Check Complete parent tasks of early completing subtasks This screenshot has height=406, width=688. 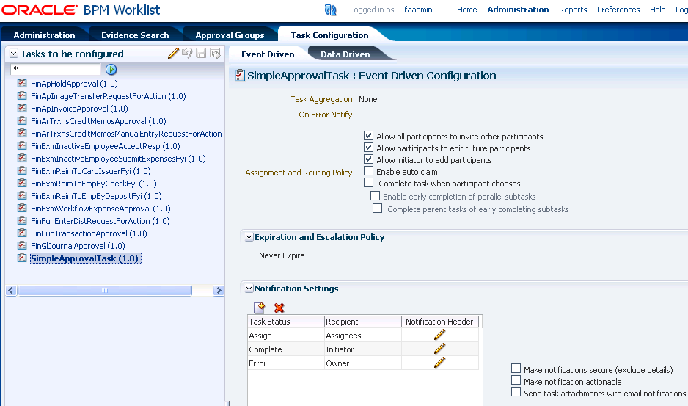377,209
